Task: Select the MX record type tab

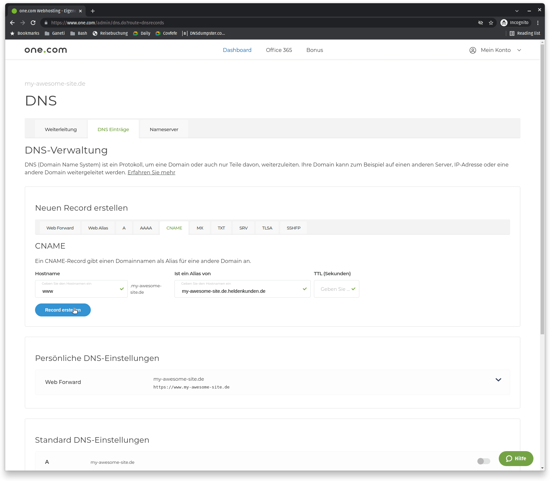Action: (x=200, y=228)
